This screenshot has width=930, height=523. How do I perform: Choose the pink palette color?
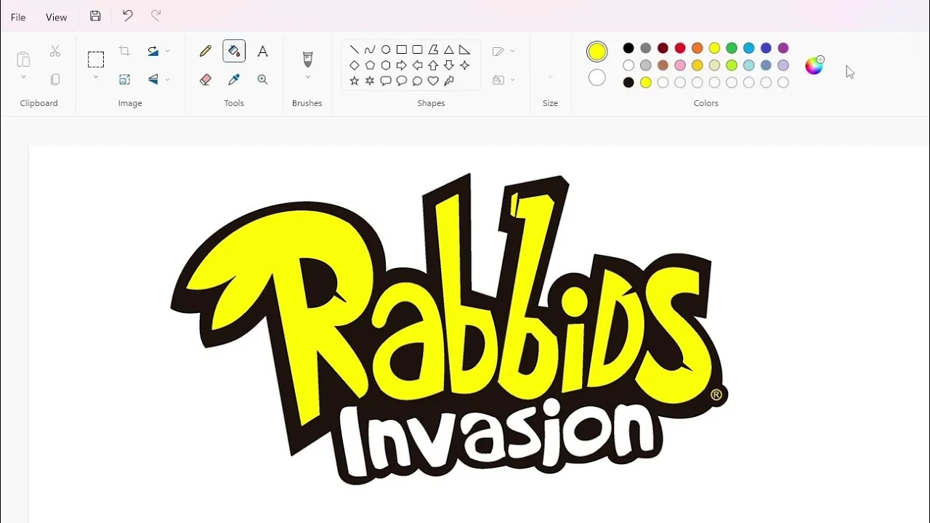point(680,65)
